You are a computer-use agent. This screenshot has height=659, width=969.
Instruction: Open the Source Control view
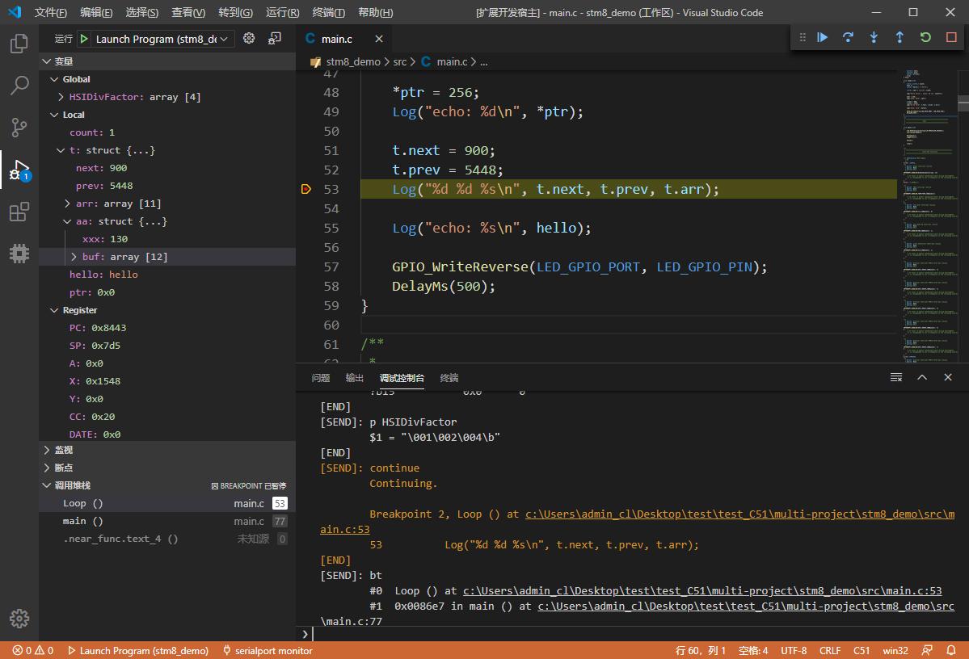[19, 128]
